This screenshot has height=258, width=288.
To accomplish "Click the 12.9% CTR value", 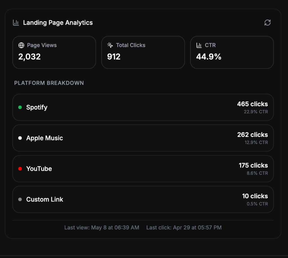I will point(256,142).
